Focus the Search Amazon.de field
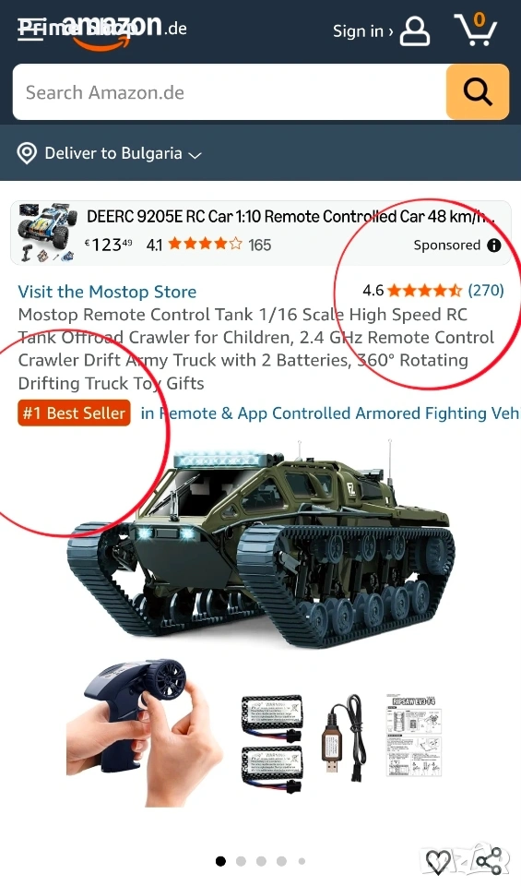This screenshot has width=521, height=886. (x=230, y=91)
